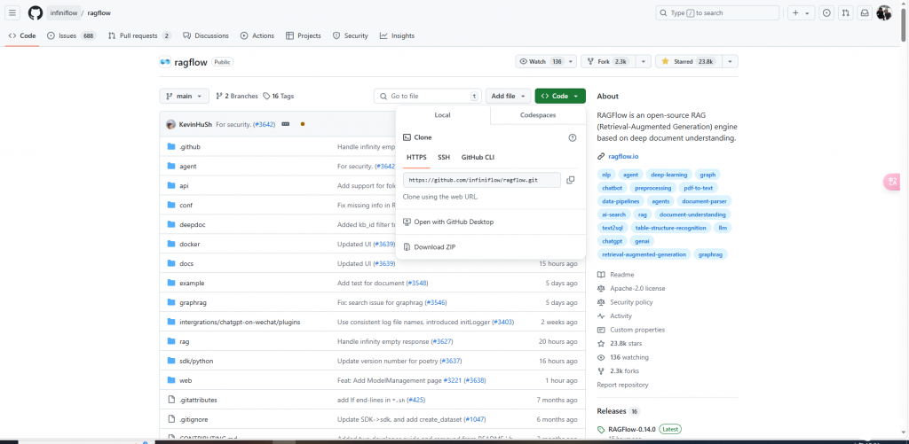Open the sdk/python folder

[x=196, y=361]
